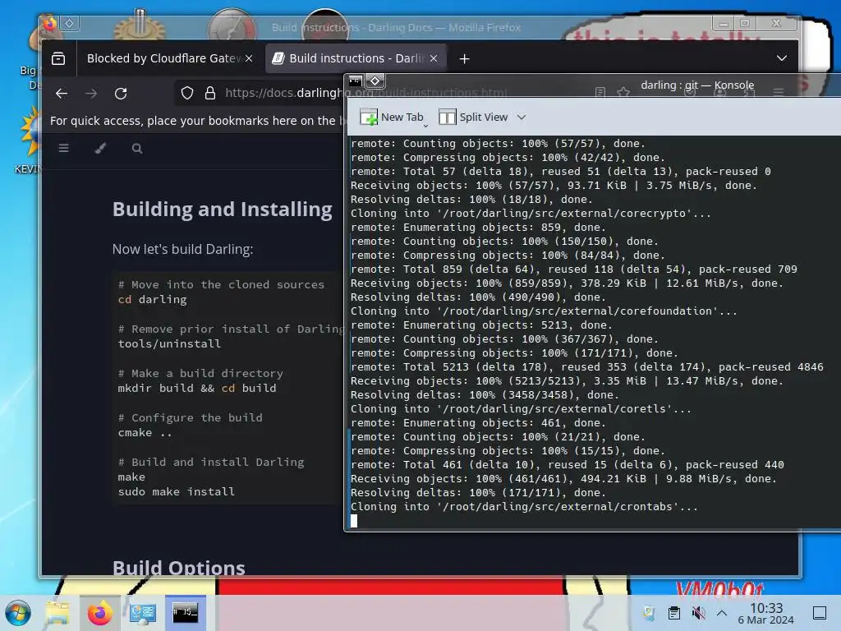Close the Build instructions tab
Viewport: 841px width, 631px height.
(x=434, y=58)
